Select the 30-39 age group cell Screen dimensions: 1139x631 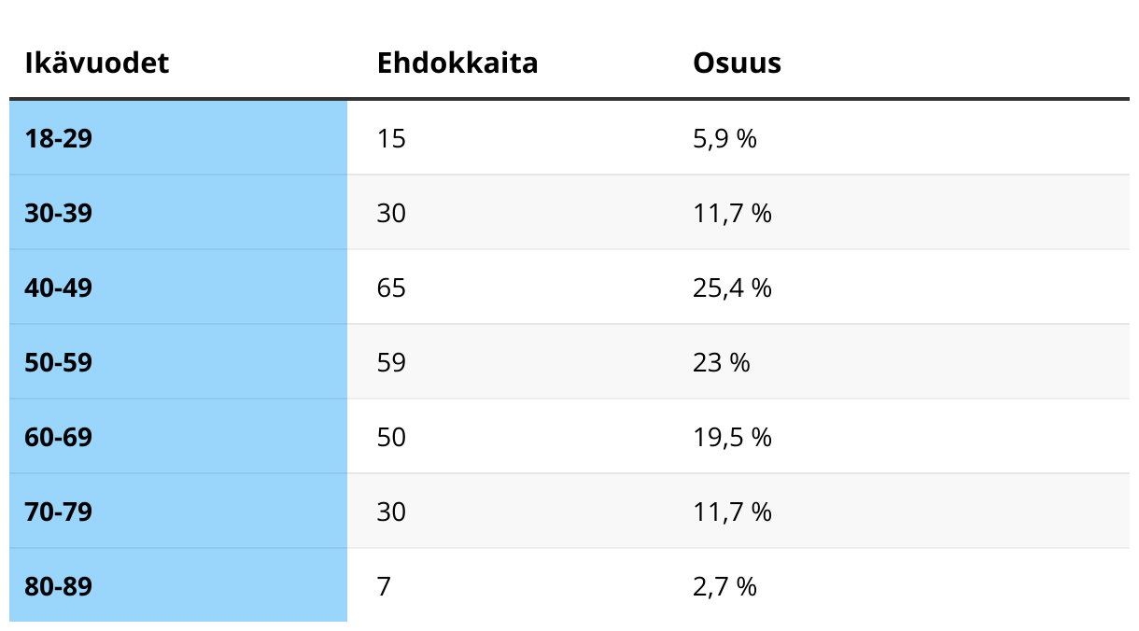[x=178, y=213]
